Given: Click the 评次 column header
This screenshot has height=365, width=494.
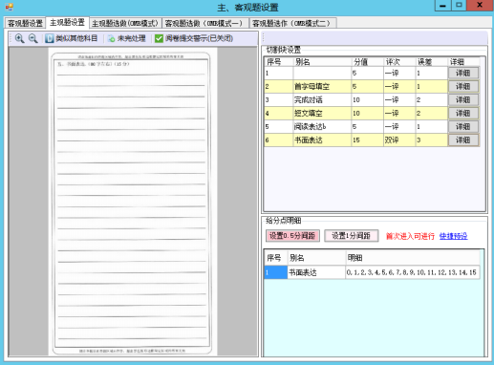Looking at the screenshot, I should 399,62.
